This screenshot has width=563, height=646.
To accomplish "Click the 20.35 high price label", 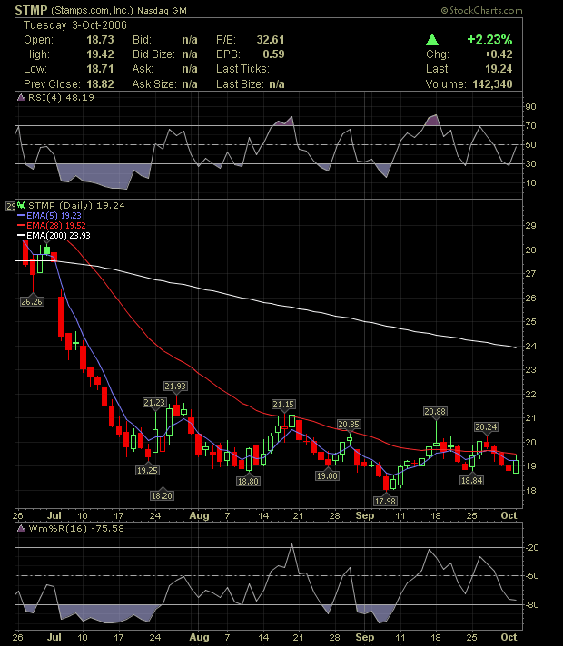I will pyautogui.click(x=349, y=424).
